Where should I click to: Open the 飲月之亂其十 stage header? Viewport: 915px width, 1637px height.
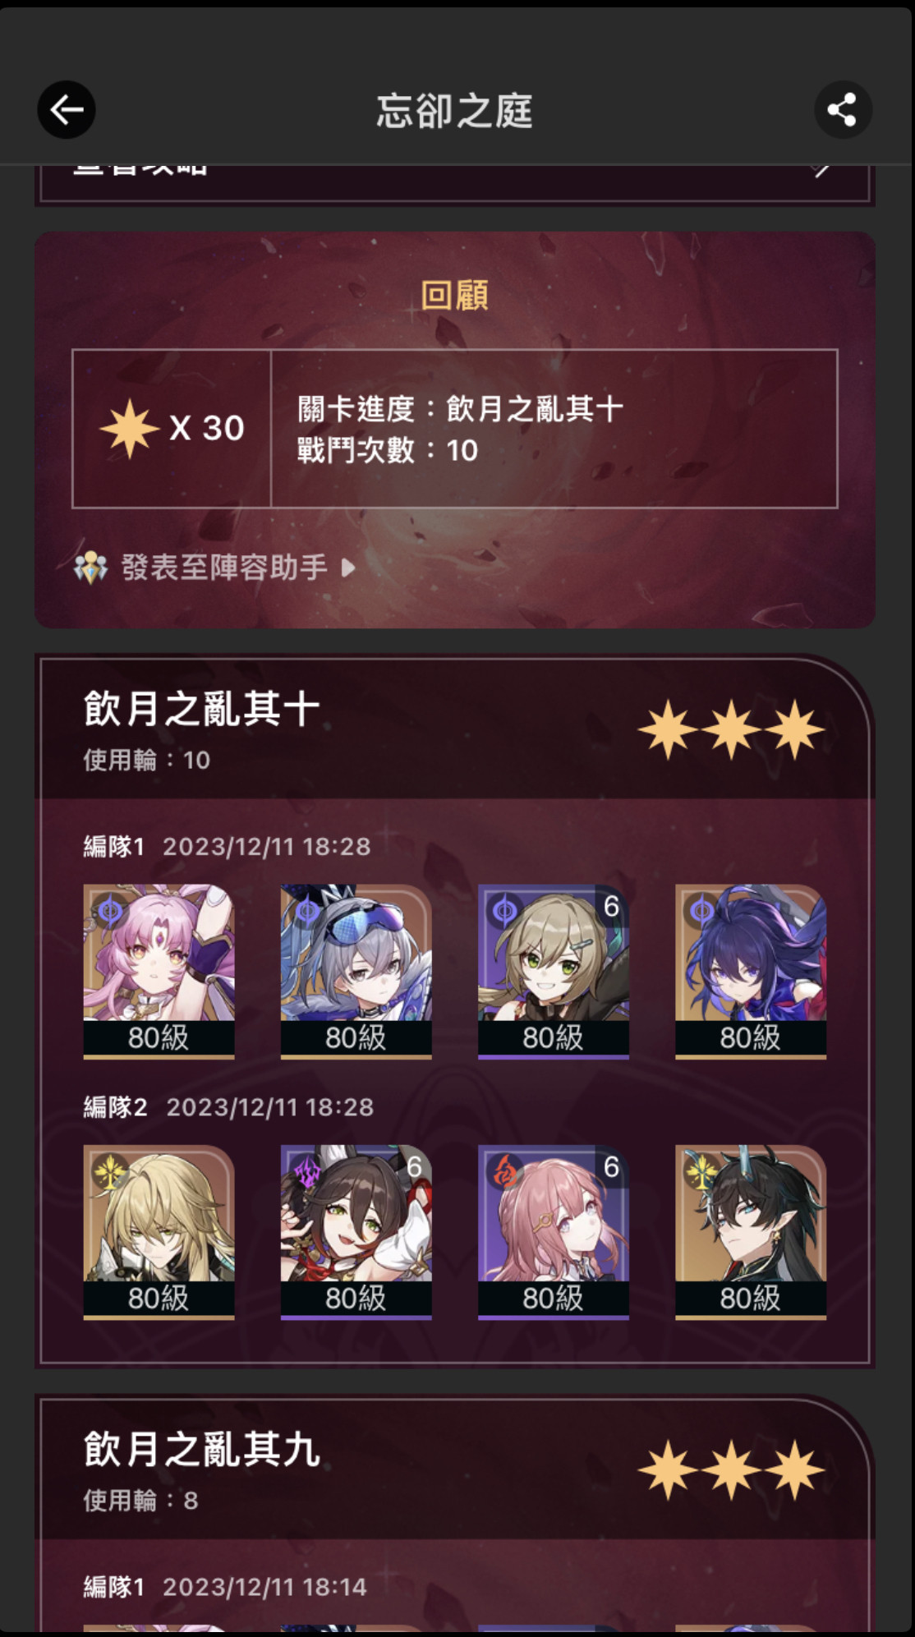pyautogui.click(x=455, y=728)
